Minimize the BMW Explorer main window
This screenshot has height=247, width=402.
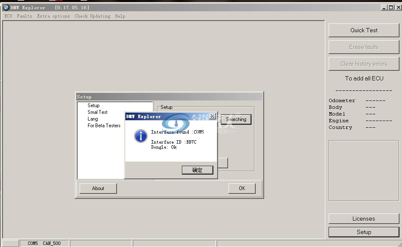[x=384, y=8]
